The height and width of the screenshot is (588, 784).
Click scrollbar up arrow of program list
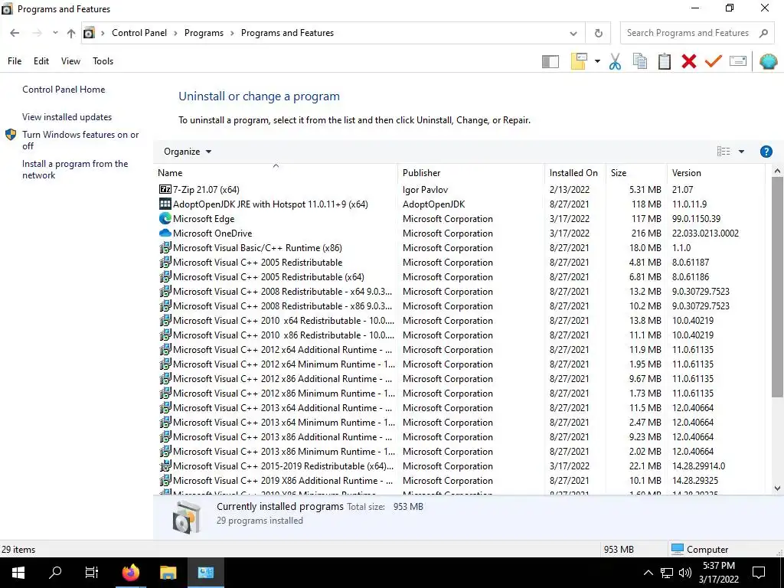[777, 171]
